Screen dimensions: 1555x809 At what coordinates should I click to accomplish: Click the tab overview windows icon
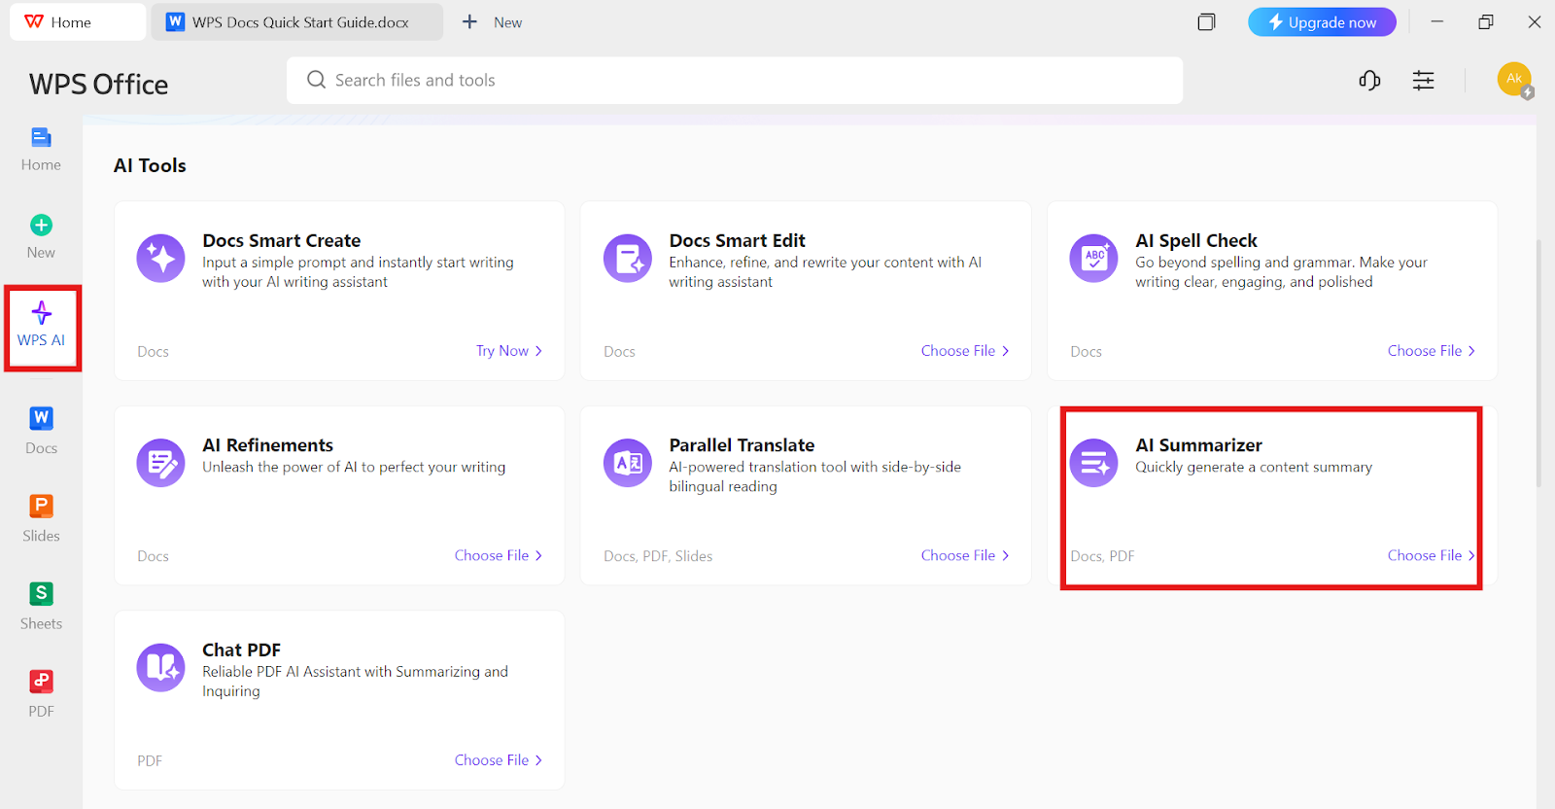(x=1206, y=22)
